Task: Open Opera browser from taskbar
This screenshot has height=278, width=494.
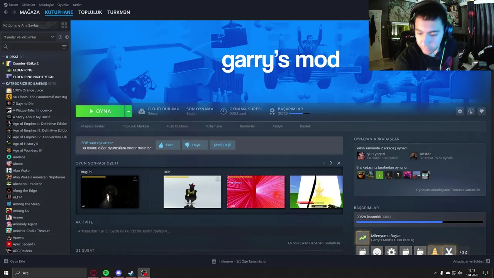Action: tap(93, 273)
